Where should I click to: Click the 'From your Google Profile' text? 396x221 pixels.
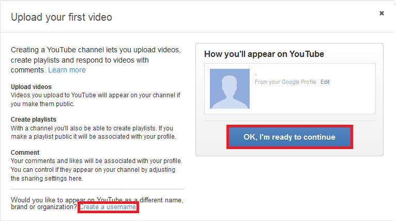coord(285,82)
